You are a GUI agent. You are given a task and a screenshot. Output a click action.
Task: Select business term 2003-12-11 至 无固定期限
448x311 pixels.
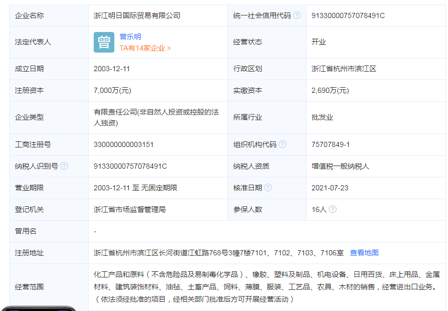(135, 188)
